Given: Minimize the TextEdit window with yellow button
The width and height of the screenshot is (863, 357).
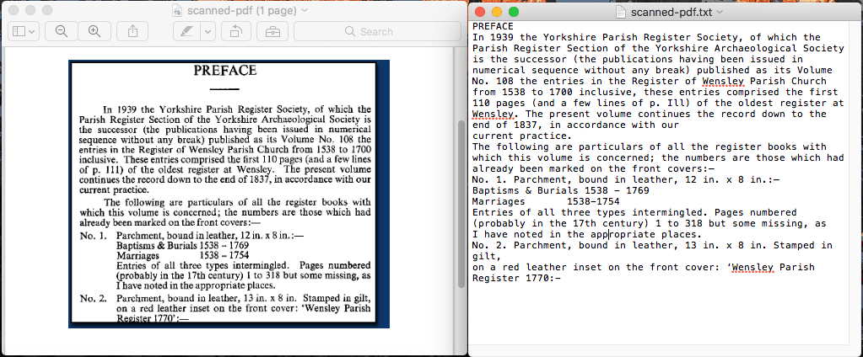Looking at the screenshot, I should coord(496,11).
